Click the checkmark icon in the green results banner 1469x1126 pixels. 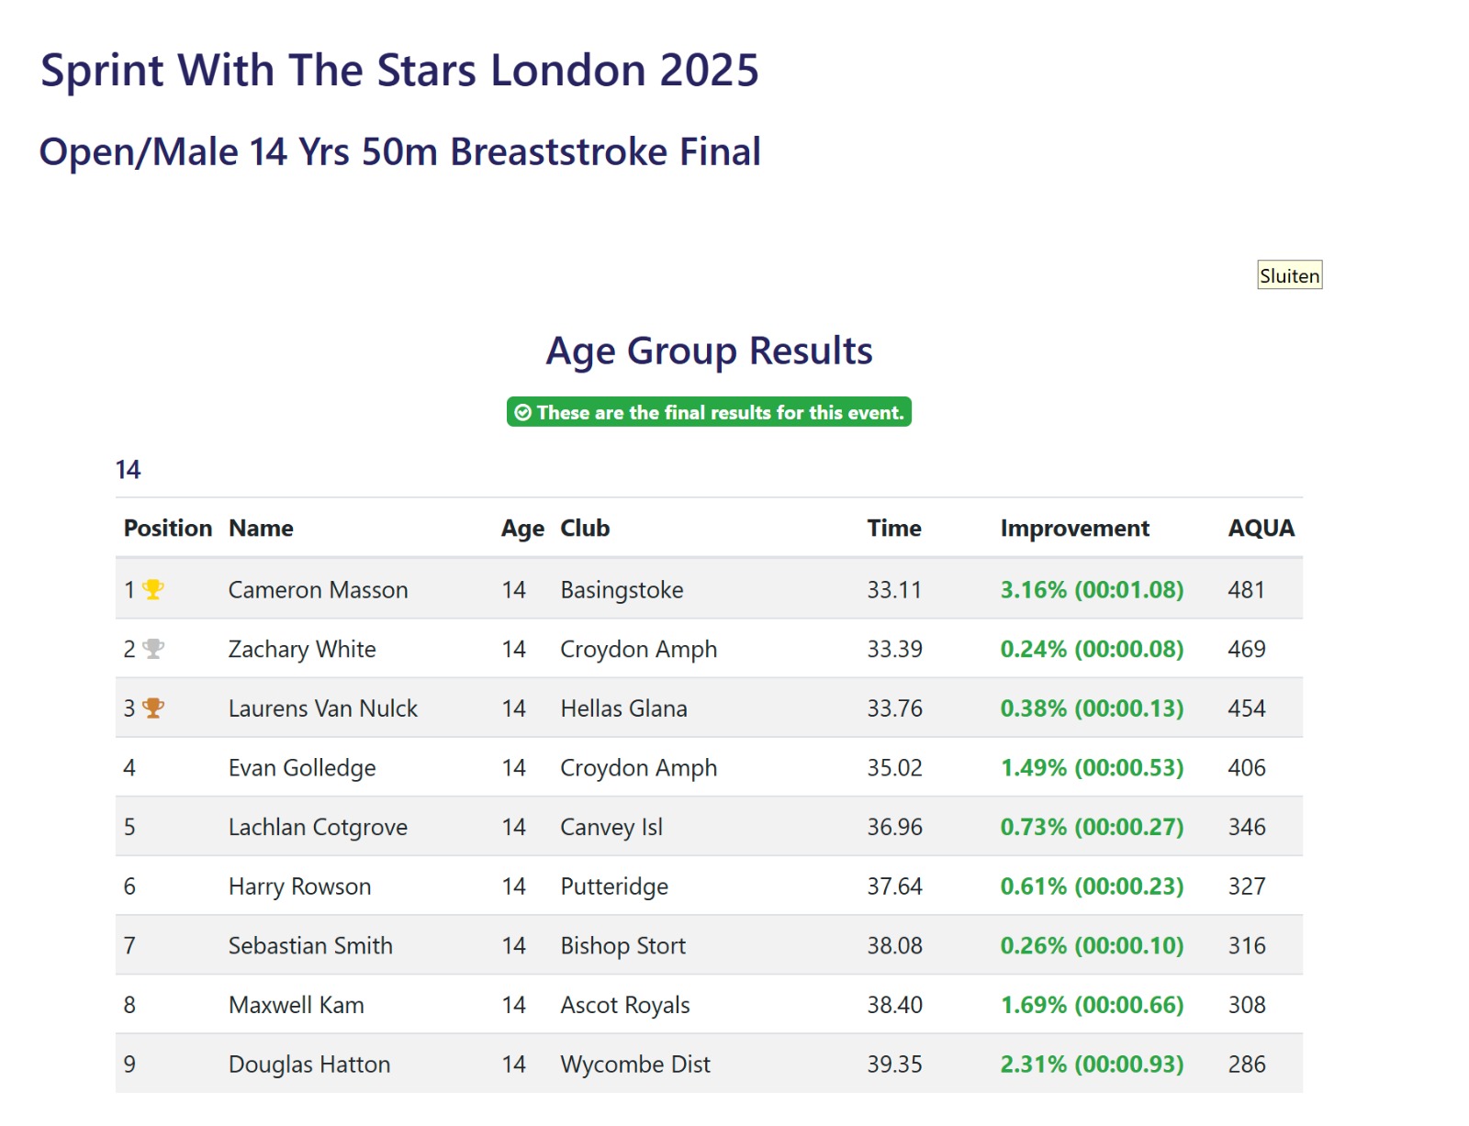point(522,413)
